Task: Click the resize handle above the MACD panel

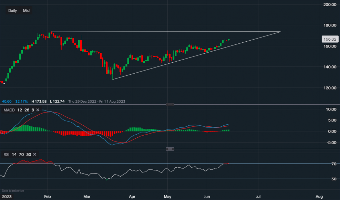Action: pyautogui.click(x=170, y=104)
